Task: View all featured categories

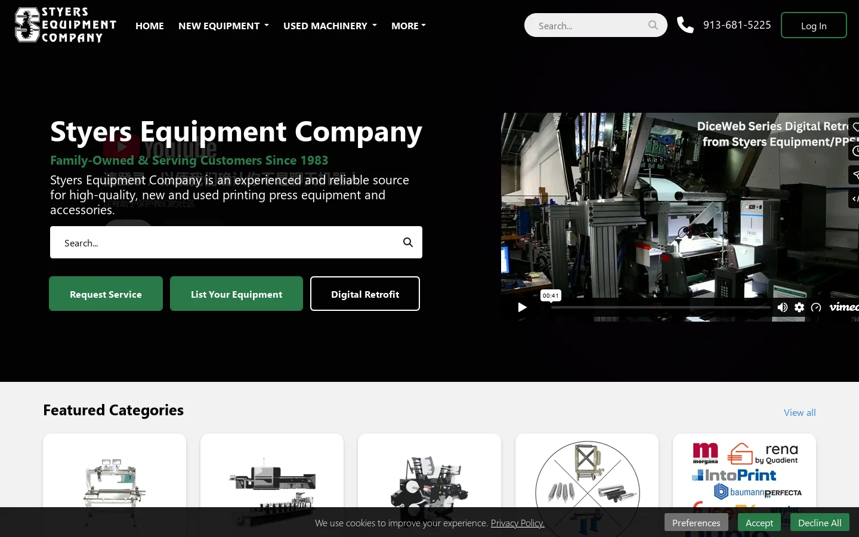Action: tap(799, 412)
